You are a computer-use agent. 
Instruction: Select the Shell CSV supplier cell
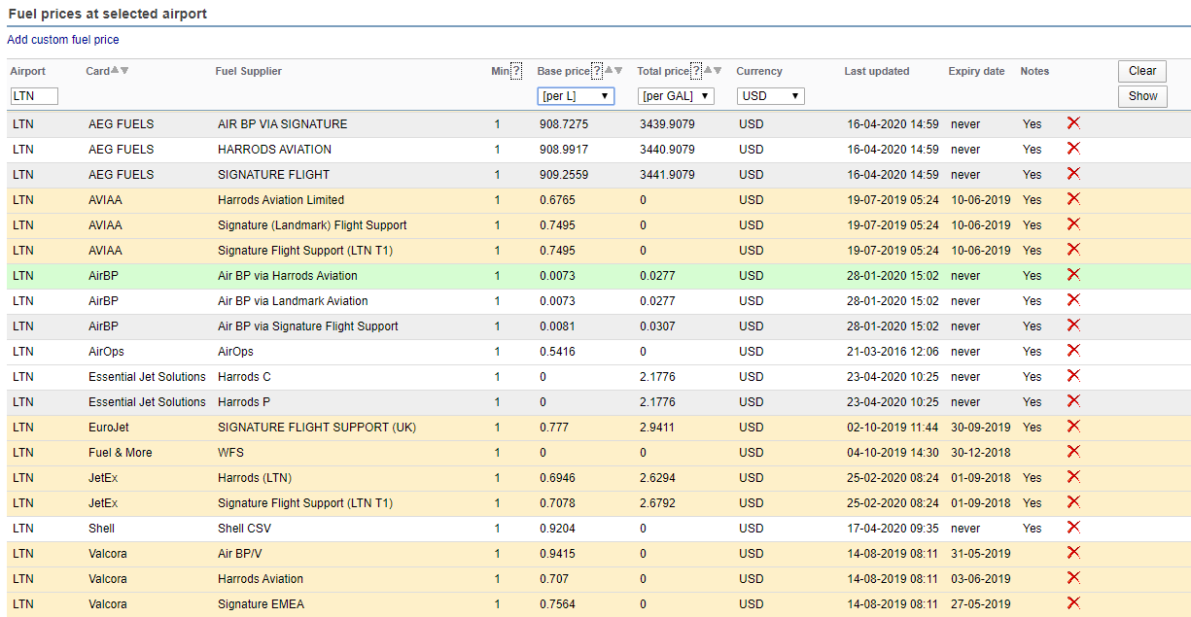pos(243,528)
